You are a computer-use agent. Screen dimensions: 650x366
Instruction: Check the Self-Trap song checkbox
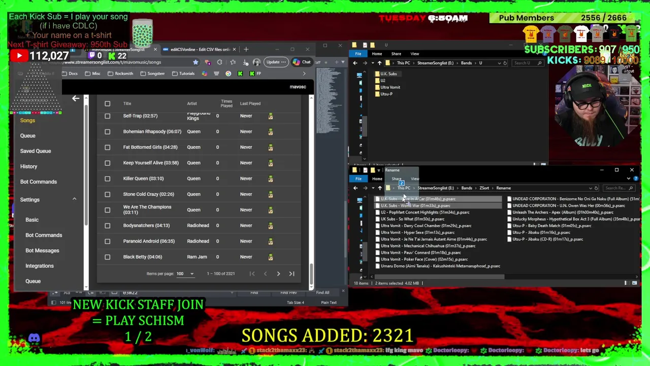107,116
